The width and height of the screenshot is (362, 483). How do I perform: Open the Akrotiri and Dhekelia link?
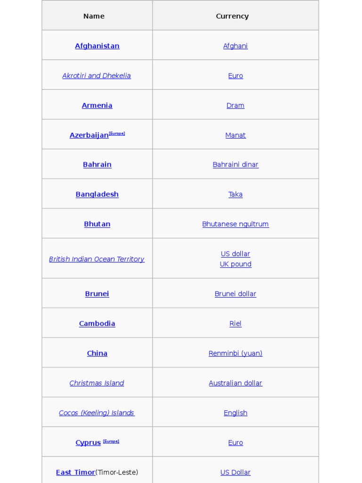[97, 75]
